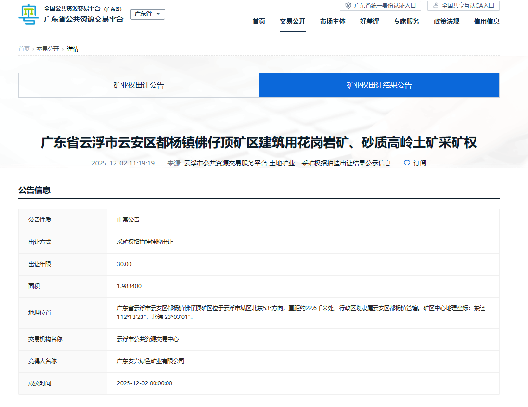This screenshot has width=528, height=407.
Task: Open the 好差评 navigation item
Action: pyautogui.click(x=369, y=21)
